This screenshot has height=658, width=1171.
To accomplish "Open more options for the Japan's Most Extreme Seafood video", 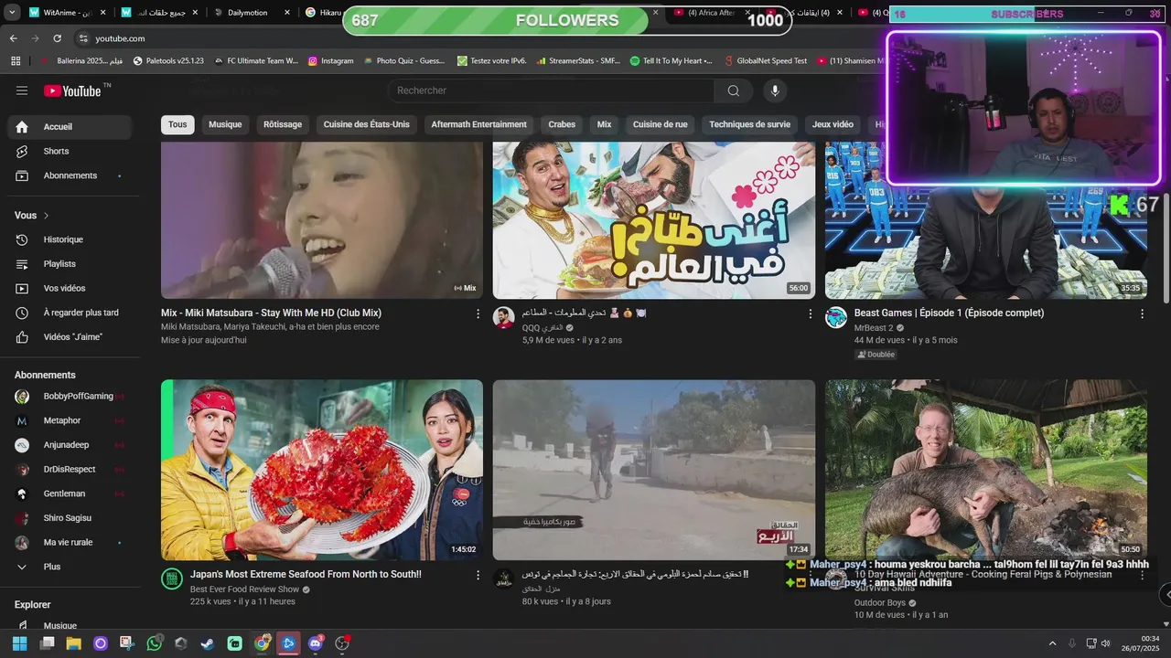I will [x=478, y=575].
